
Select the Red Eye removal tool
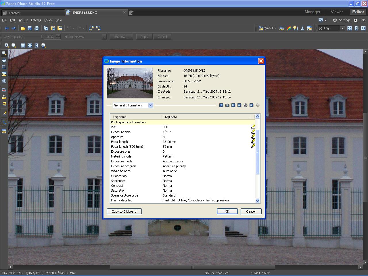pyautogui.click(x=4, y=90)
